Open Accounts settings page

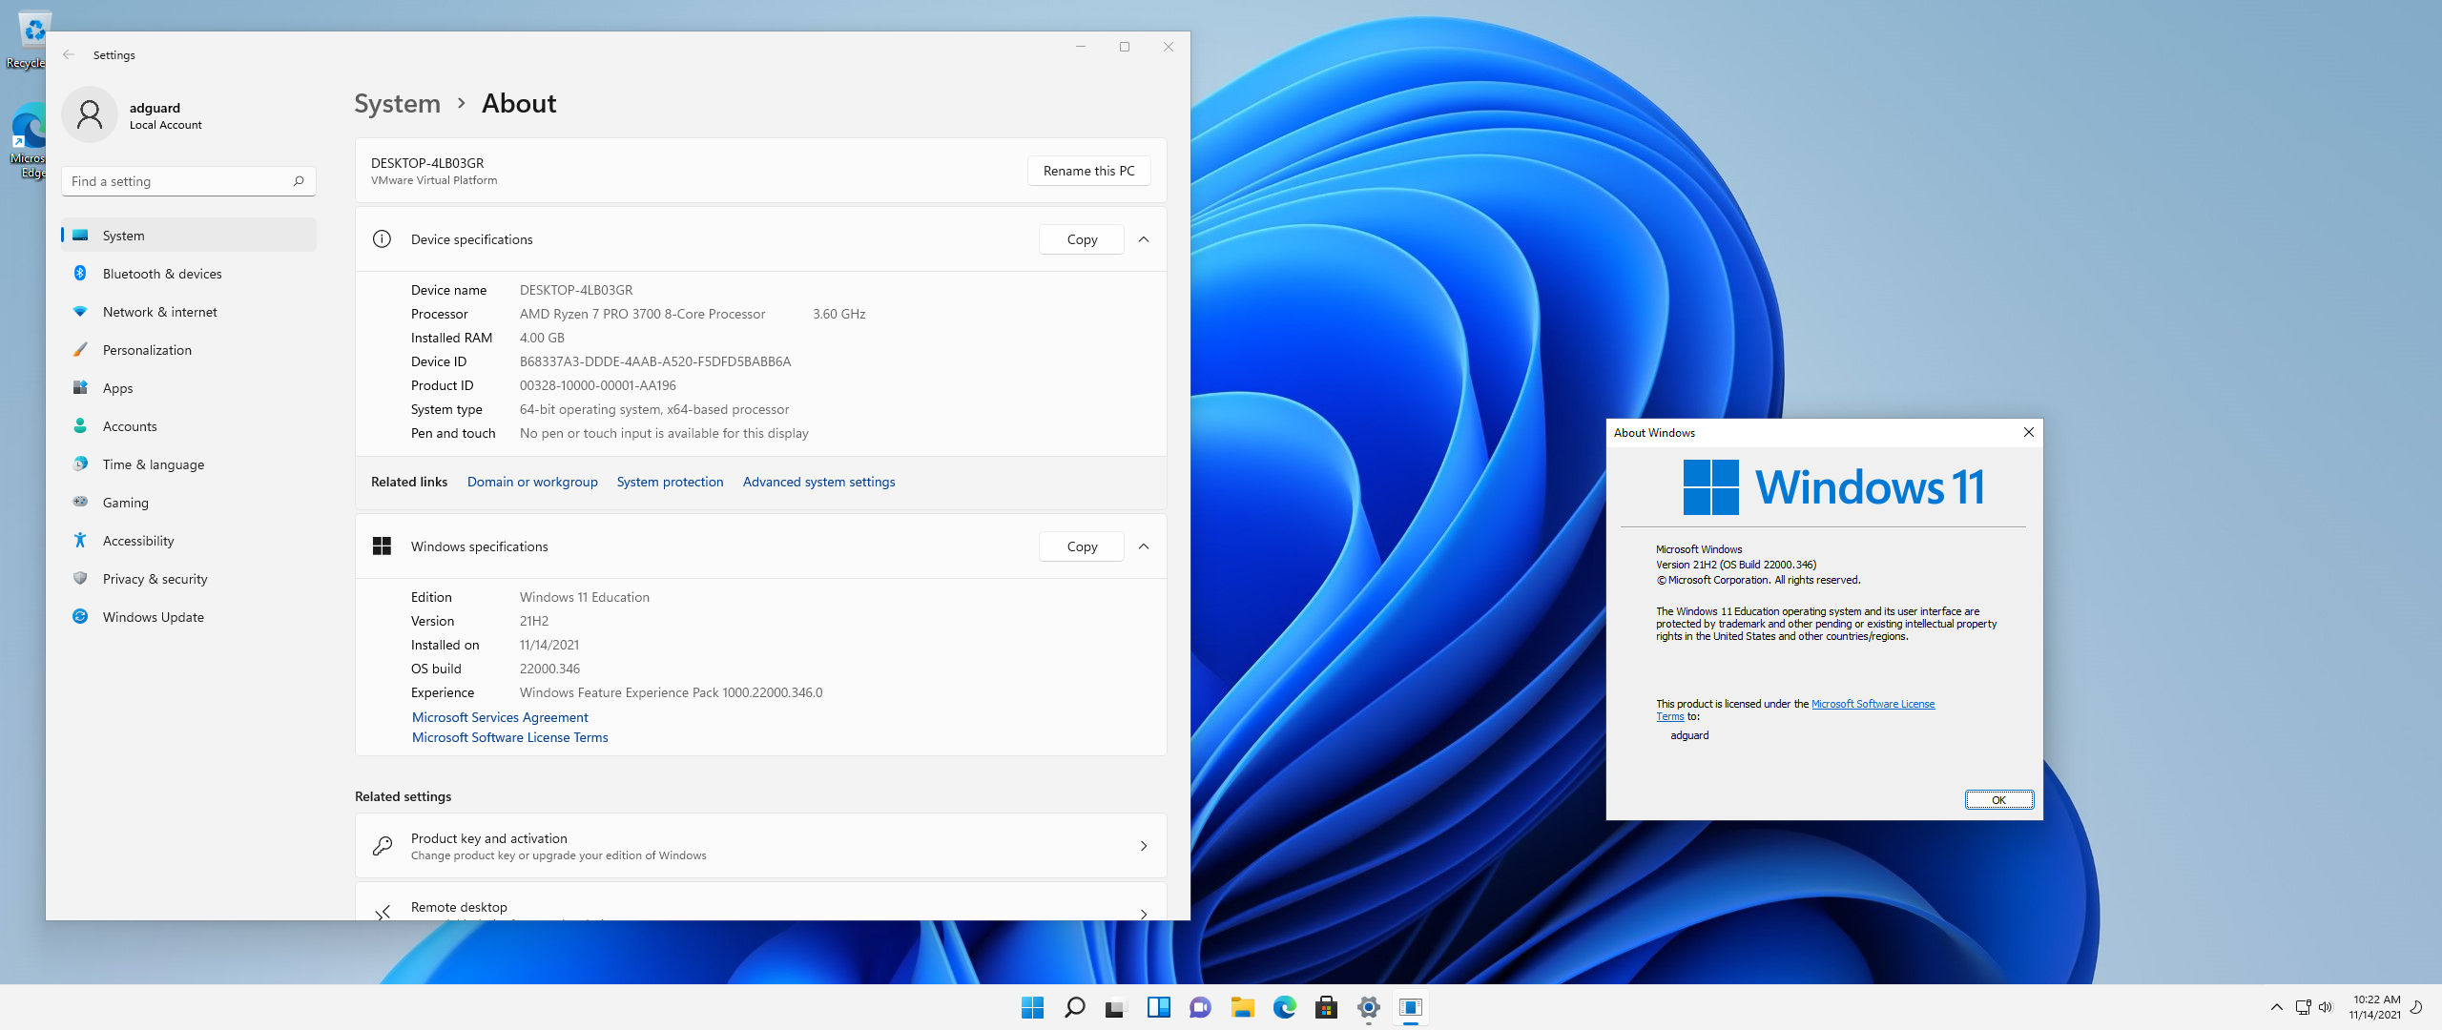pyautogui.click(x=189, y=426)
